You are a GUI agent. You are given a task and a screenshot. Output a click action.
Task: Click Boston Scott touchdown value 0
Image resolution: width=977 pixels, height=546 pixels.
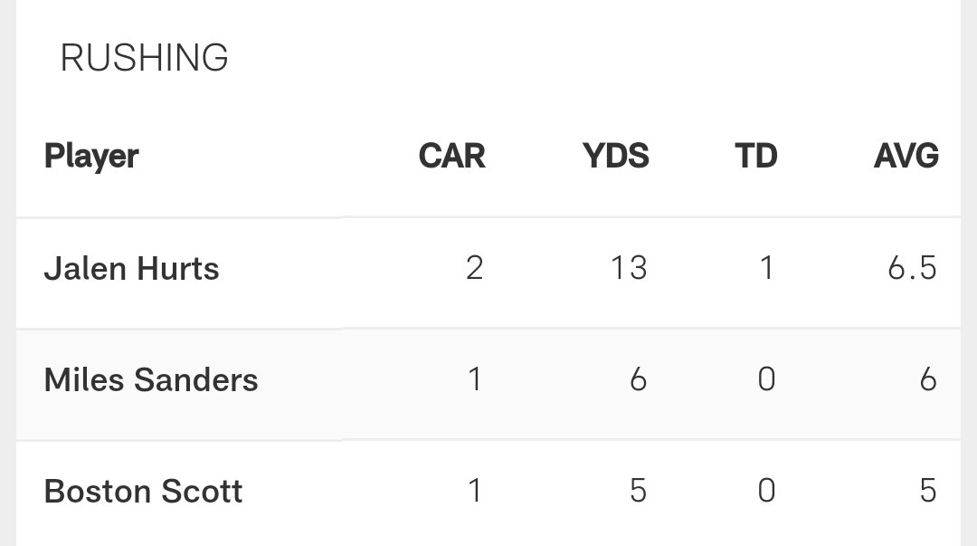(x=767, y=491)
